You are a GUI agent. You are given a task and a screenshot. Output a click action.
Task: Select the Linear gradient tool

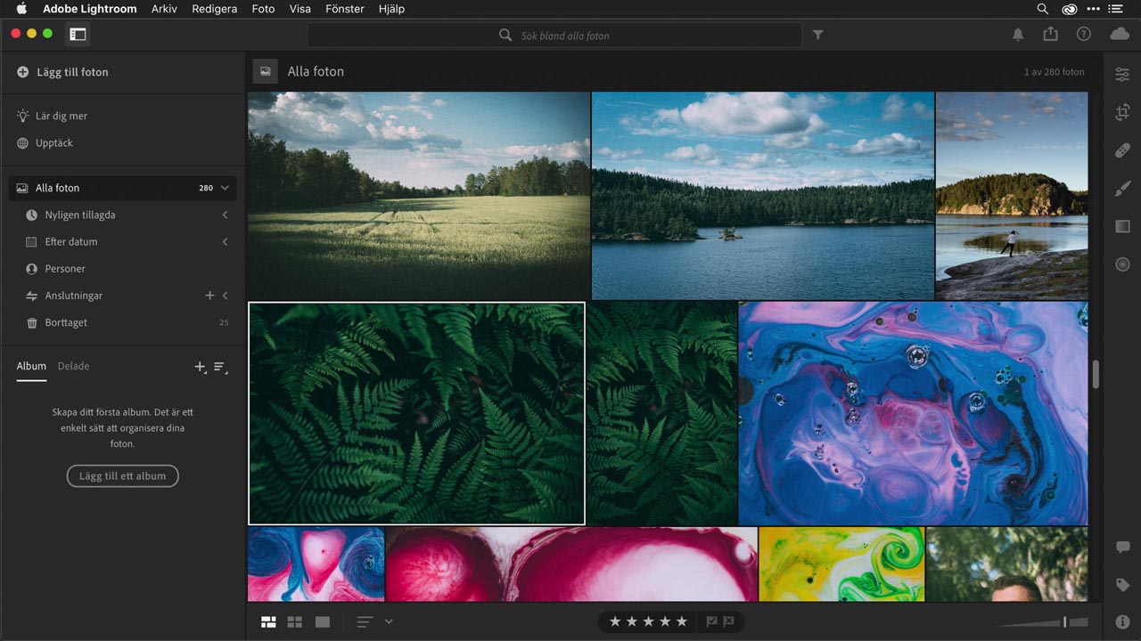tap(1122, 226)
